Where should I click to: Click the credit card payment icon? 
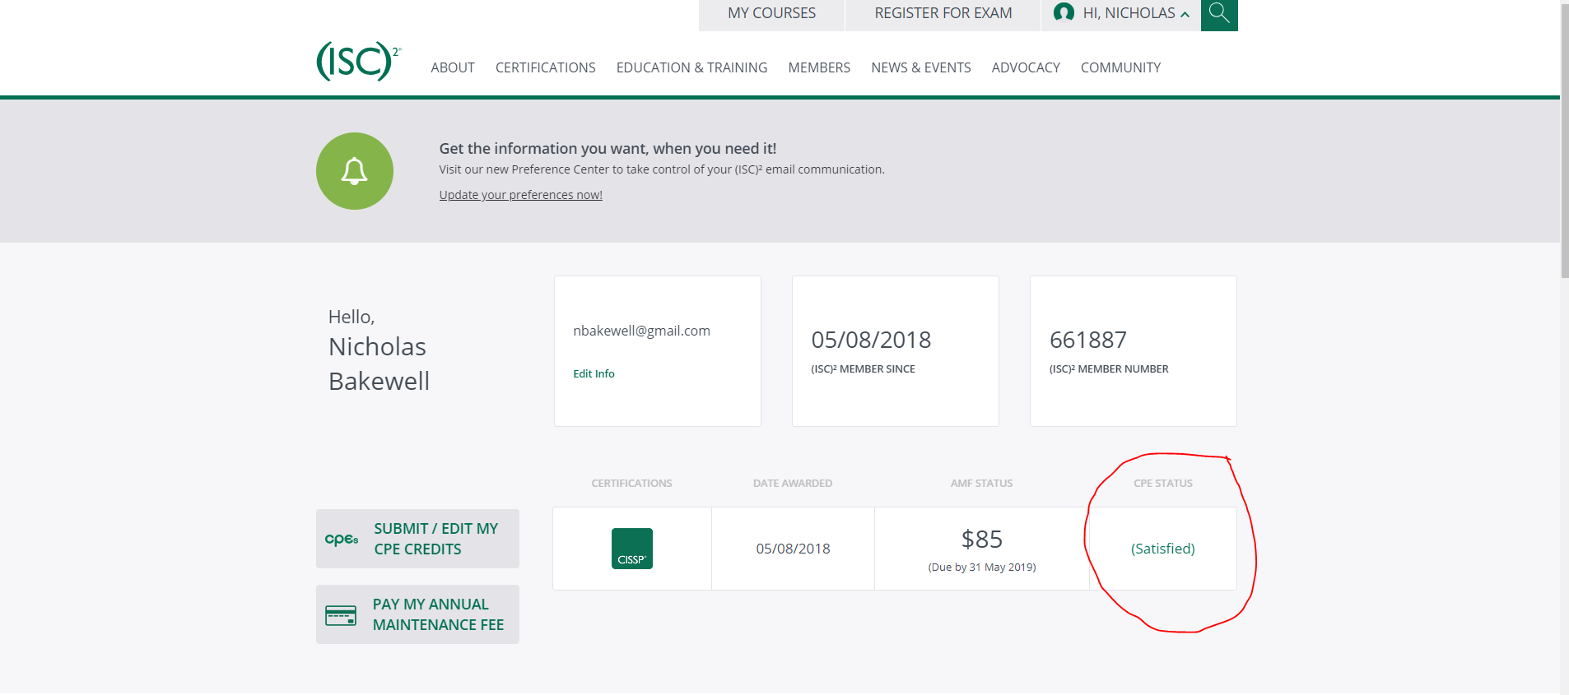tap(341, 615)
